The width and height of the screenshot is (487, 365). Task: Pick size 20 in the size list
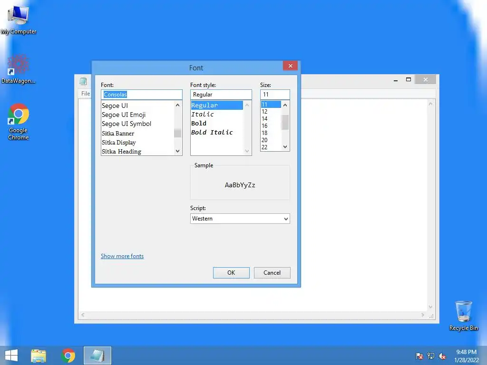click(x=271, y=140)
